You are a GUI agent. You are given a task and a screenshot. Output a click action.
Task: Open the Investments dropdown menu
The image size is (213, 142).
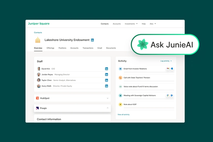coord(131,24)
